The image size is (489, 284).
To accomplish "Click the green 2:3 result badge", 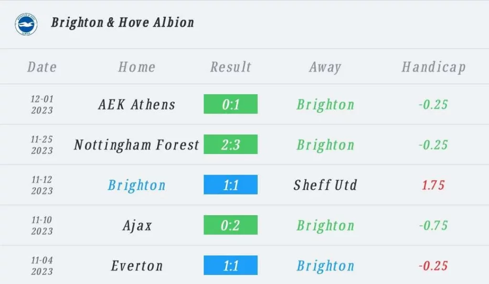I will click(231, 144).
